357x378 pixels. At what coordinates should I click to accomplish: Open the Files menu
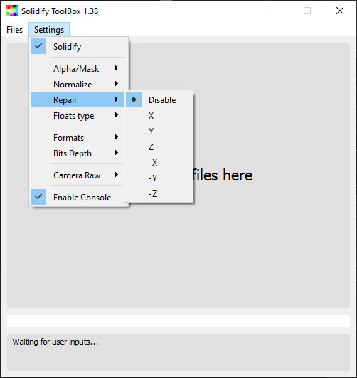(15, 30)
